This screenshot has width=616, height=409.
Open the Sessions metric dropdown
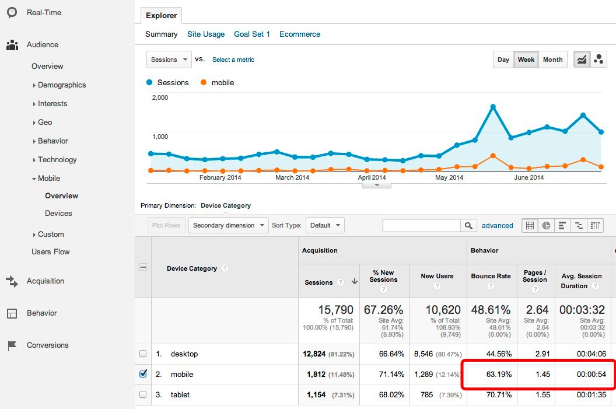tap(169, 60)
